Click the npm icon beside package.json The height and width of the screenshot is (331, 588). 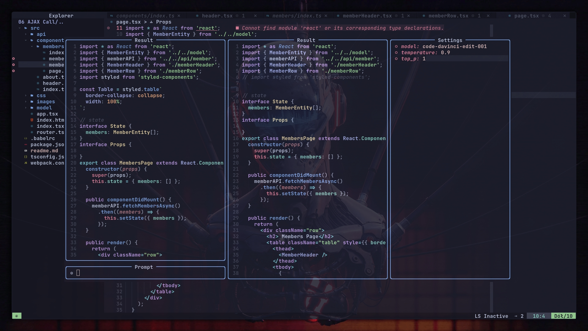[26, 145]
